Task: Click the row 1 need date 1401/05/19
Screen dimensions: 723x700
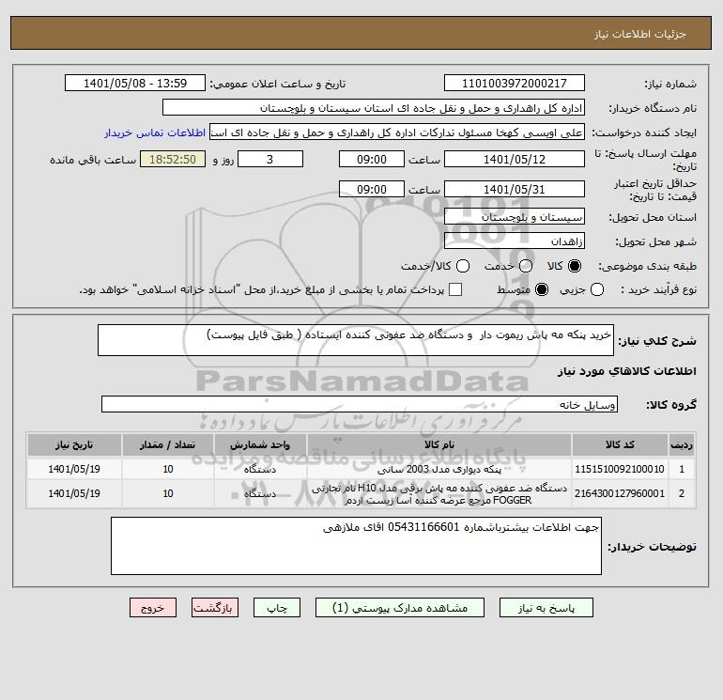Action: click(x=74, y=469)
